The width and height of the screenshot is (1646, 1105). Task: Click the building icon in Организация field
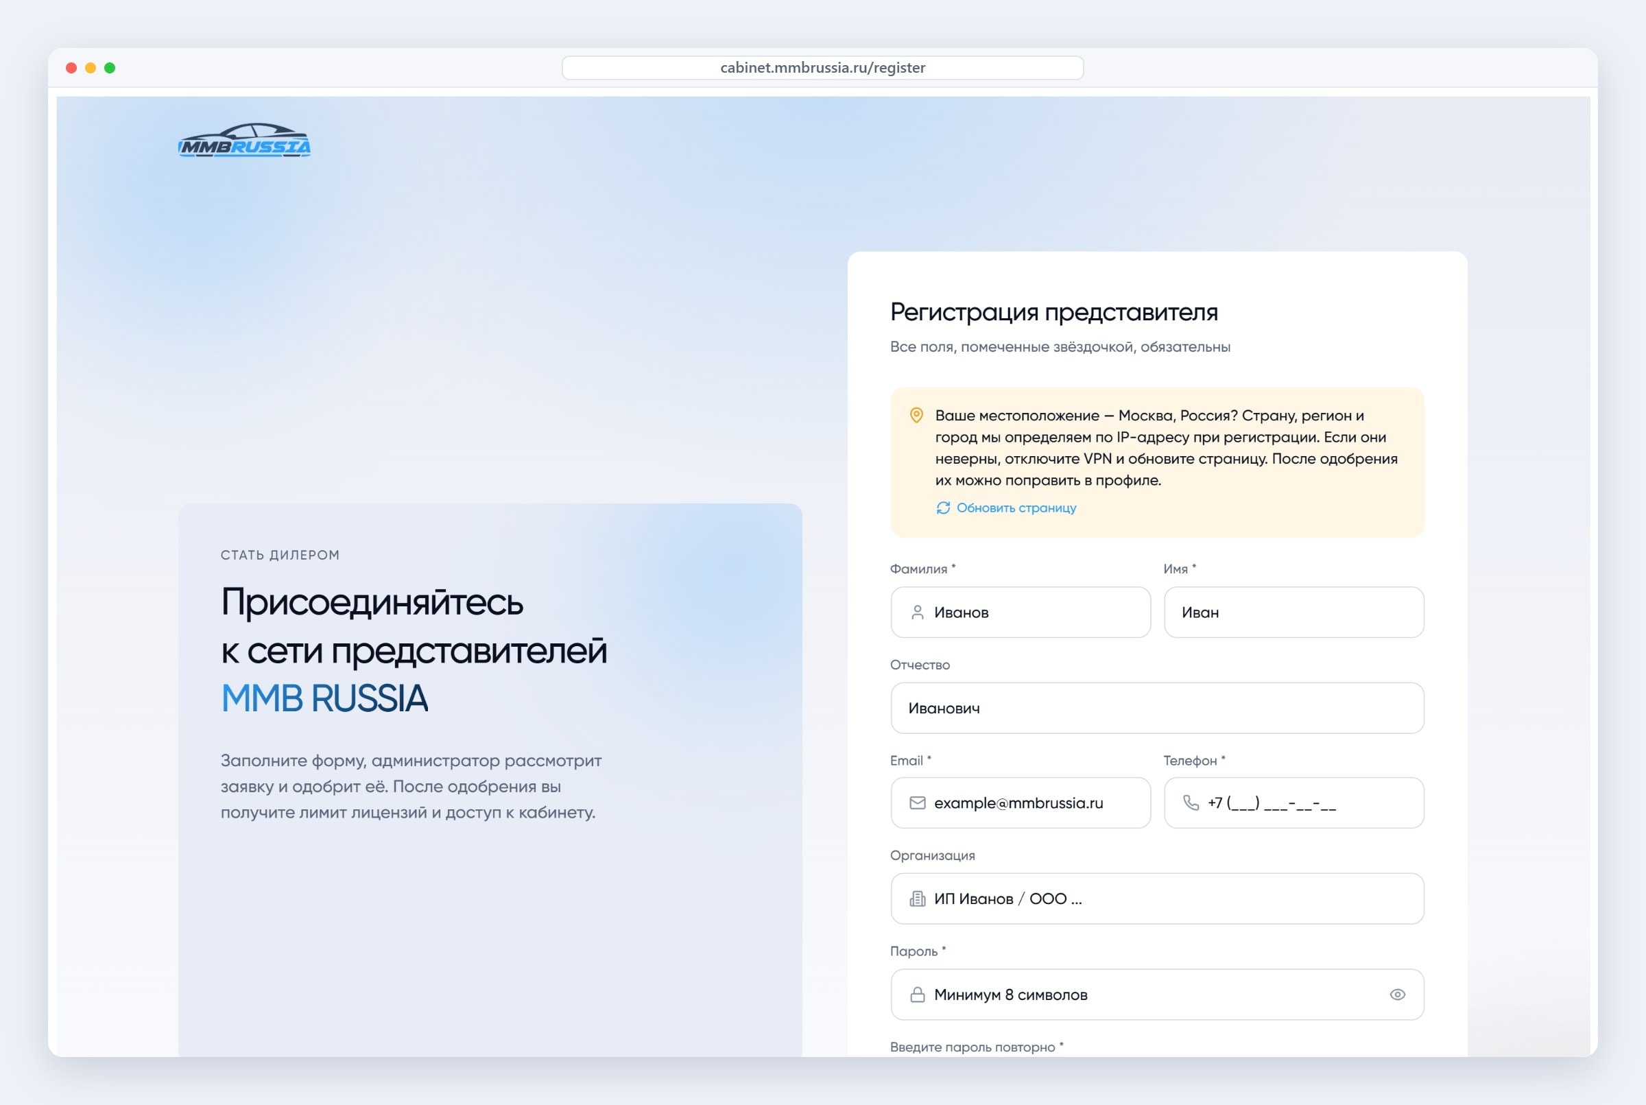pos(917,899)
